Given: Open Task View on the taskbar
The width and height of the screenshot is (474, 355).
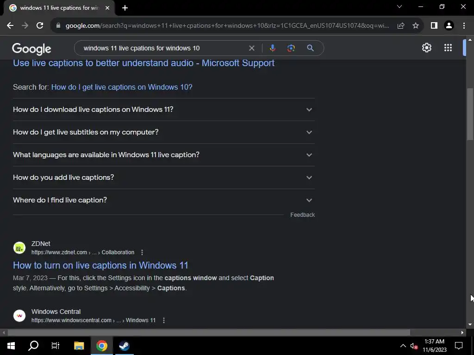Looking at the screenshot, I should point(56,346).
